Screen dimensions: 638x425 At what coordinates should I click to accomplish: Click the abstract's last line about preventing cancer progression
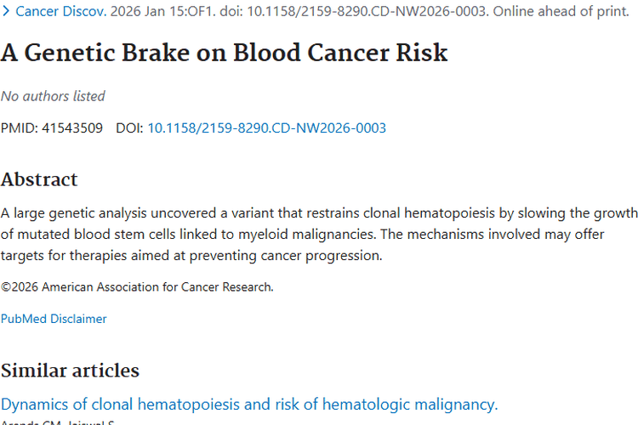click(191, 255)
